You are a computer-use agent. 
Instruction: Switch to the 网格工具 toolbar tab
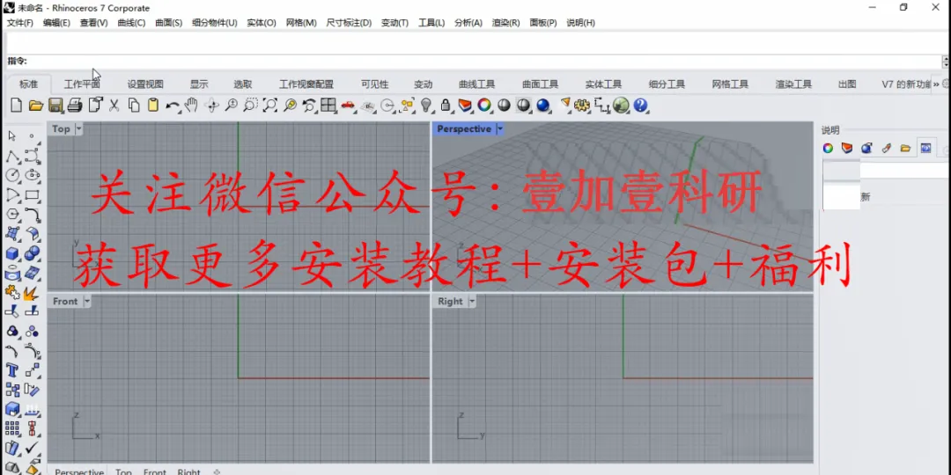[730, 84]
